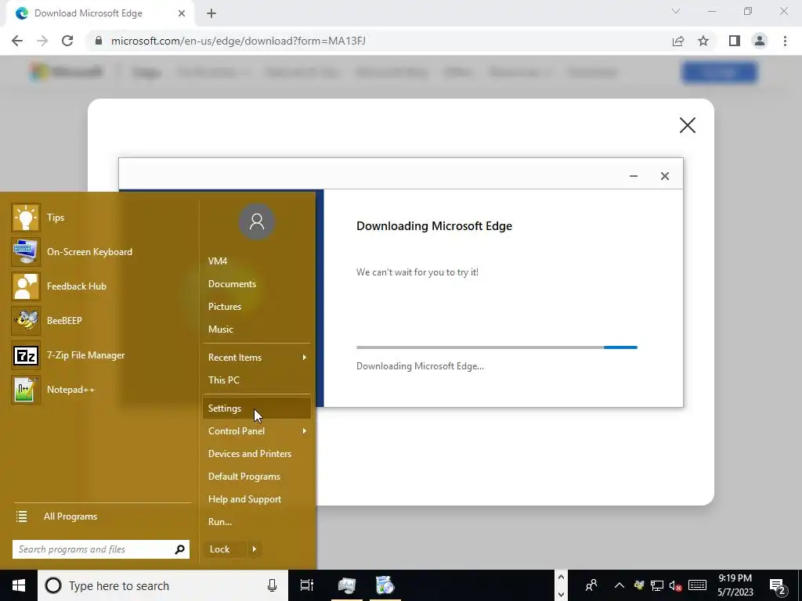This screenshot has width=802, height=601.
Task: Expand power options arrow next to Lock
Action: 255,549
